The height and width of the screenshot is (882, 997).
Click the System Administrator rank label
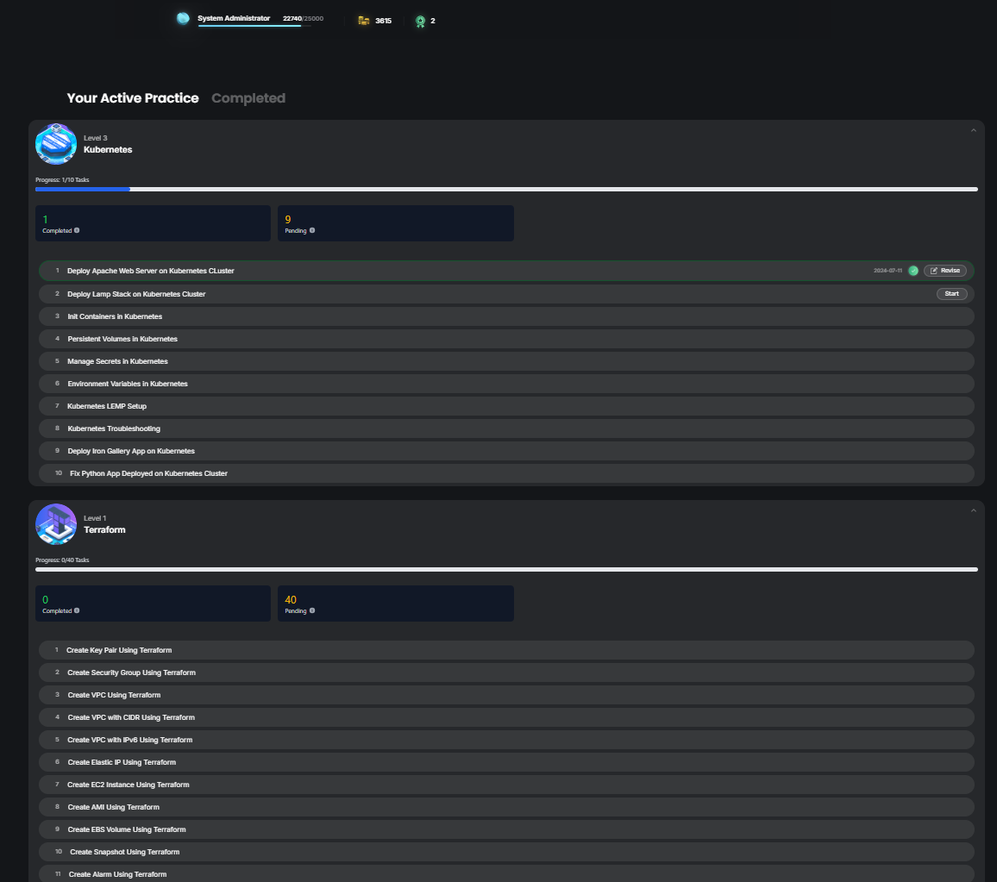(x=234, y=18)
